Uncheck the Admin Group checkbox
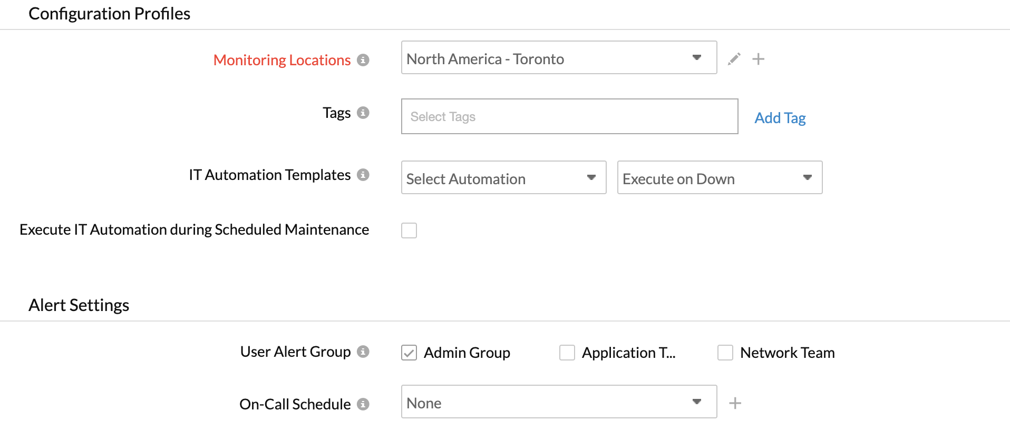The width and height of the screenshot is (1010, 441). pos(409,353)
